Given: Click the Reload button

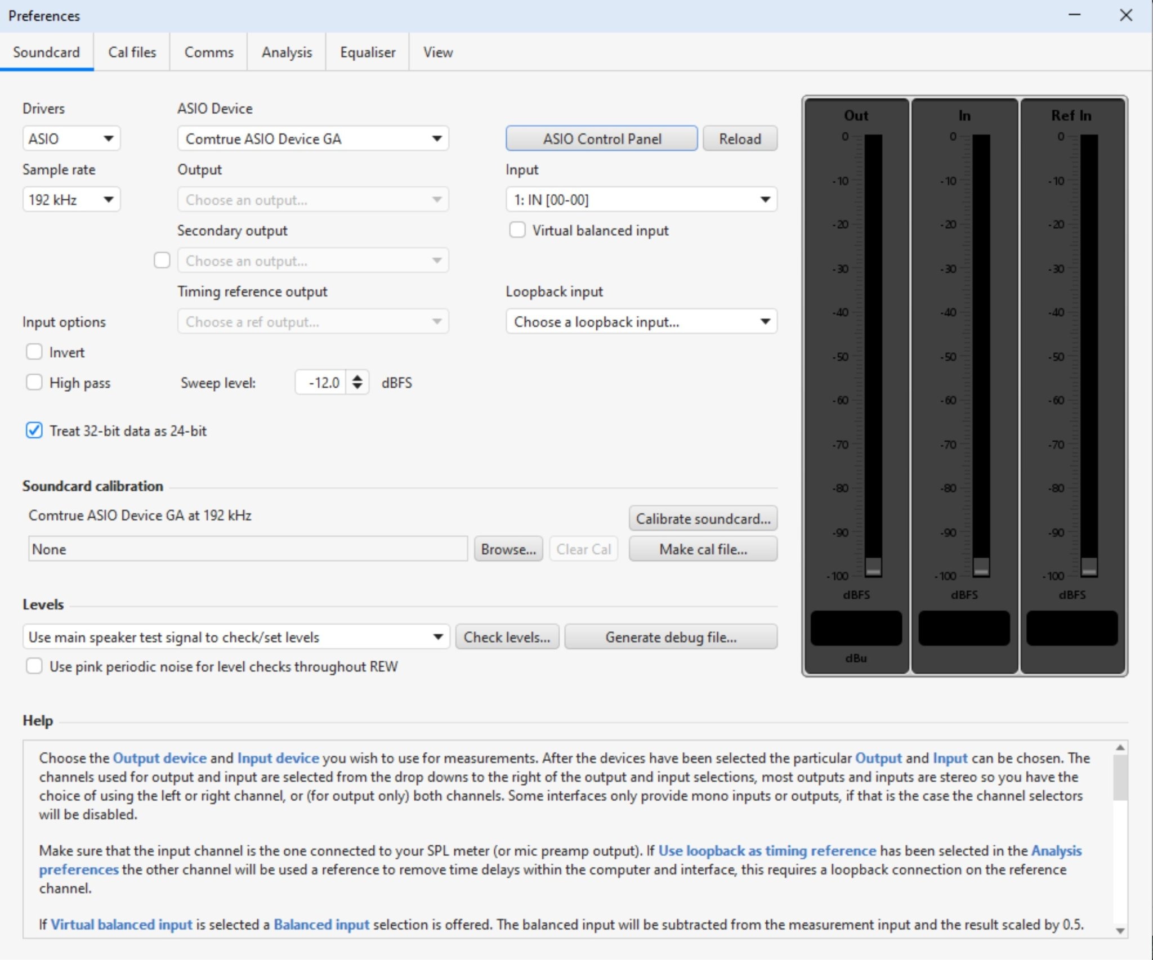Looking at the screenshot, I should [740, 138].
